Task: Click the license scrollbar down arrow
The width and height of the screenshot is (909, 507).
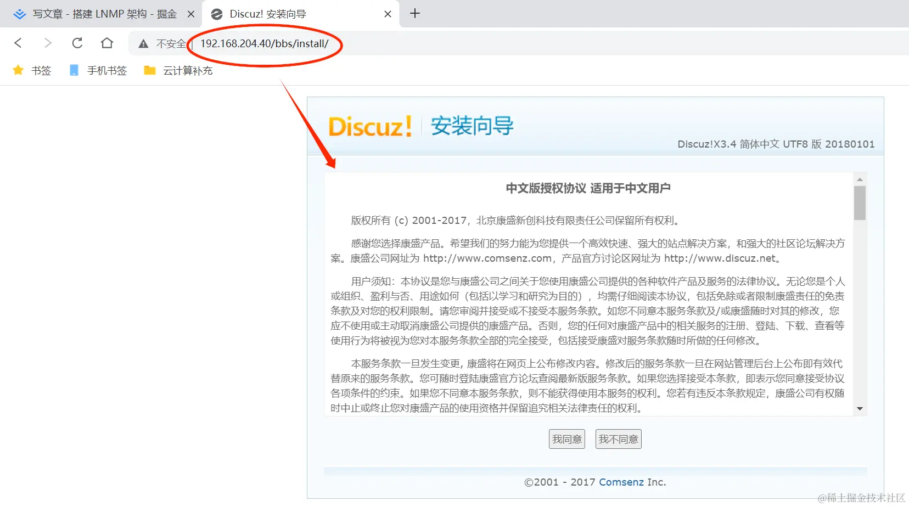Action: [860, 409]
